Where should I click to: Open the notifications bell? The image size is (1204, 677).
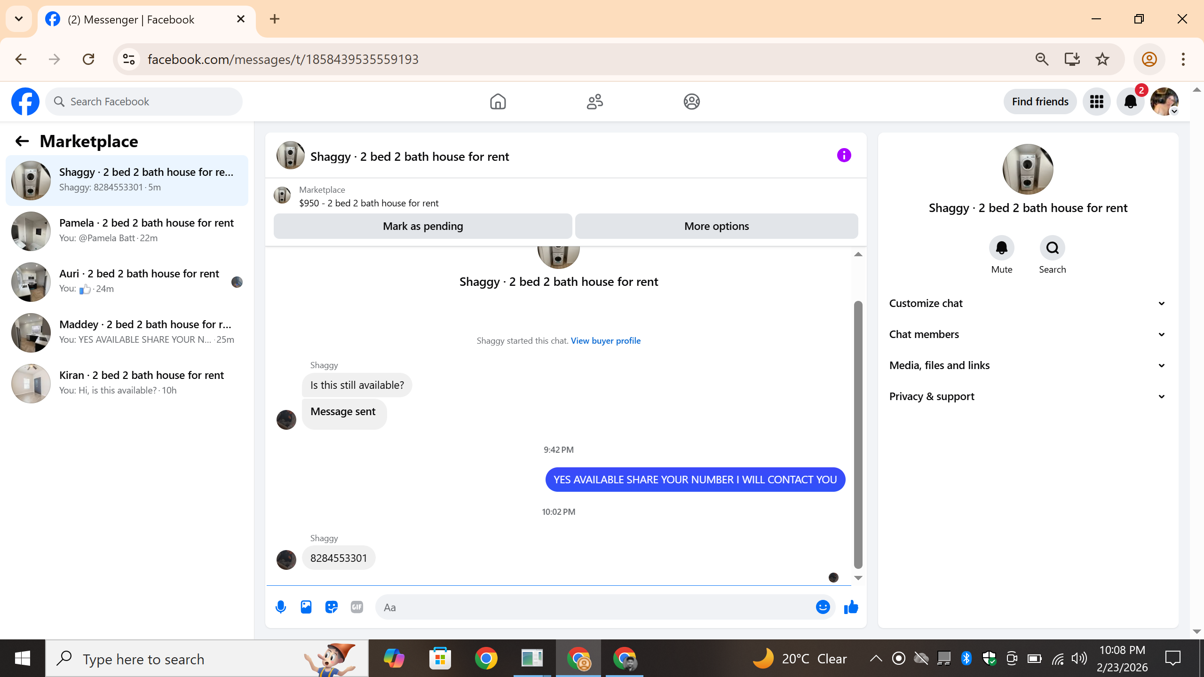[x=1130, y=102]
